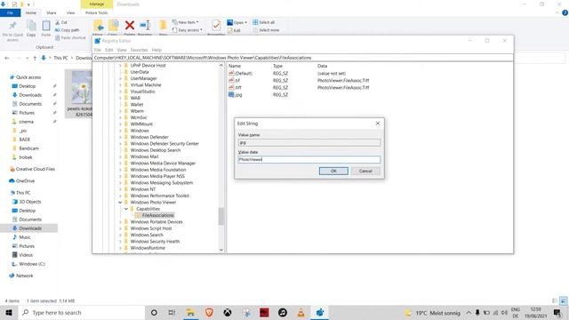Select the (Default) registry value icon
The image size is (569, 320).
(x=231, y=73)
